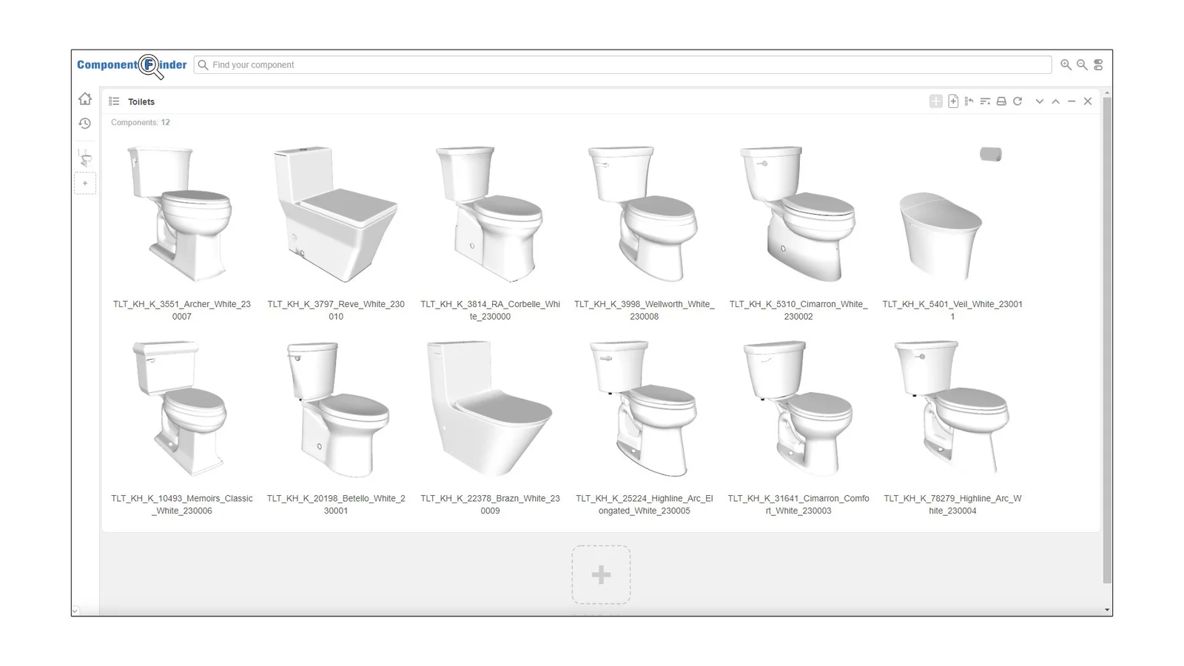This screenshot has width=1184, height=666.
Task: Open the recent history clock icon
Action: [x=85, y=124]
